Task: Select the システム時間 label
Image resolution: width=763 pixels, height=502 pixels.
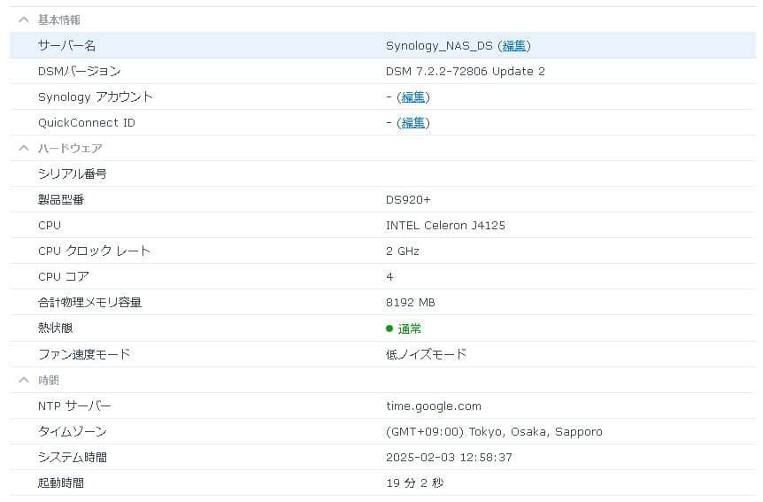Action: pyautogui.click(x=73, y=457)
